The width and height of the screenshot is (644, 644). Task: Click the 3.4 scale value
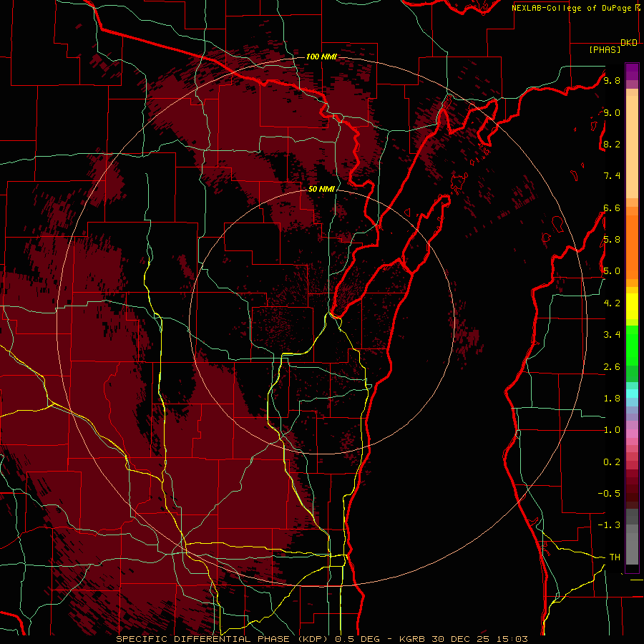[x=612, y=335]
